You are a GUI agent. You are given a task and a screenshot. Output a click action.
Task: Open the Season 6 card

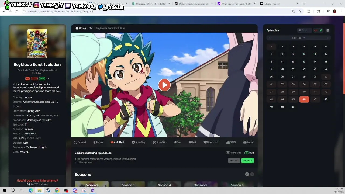(x=237, y=184)
